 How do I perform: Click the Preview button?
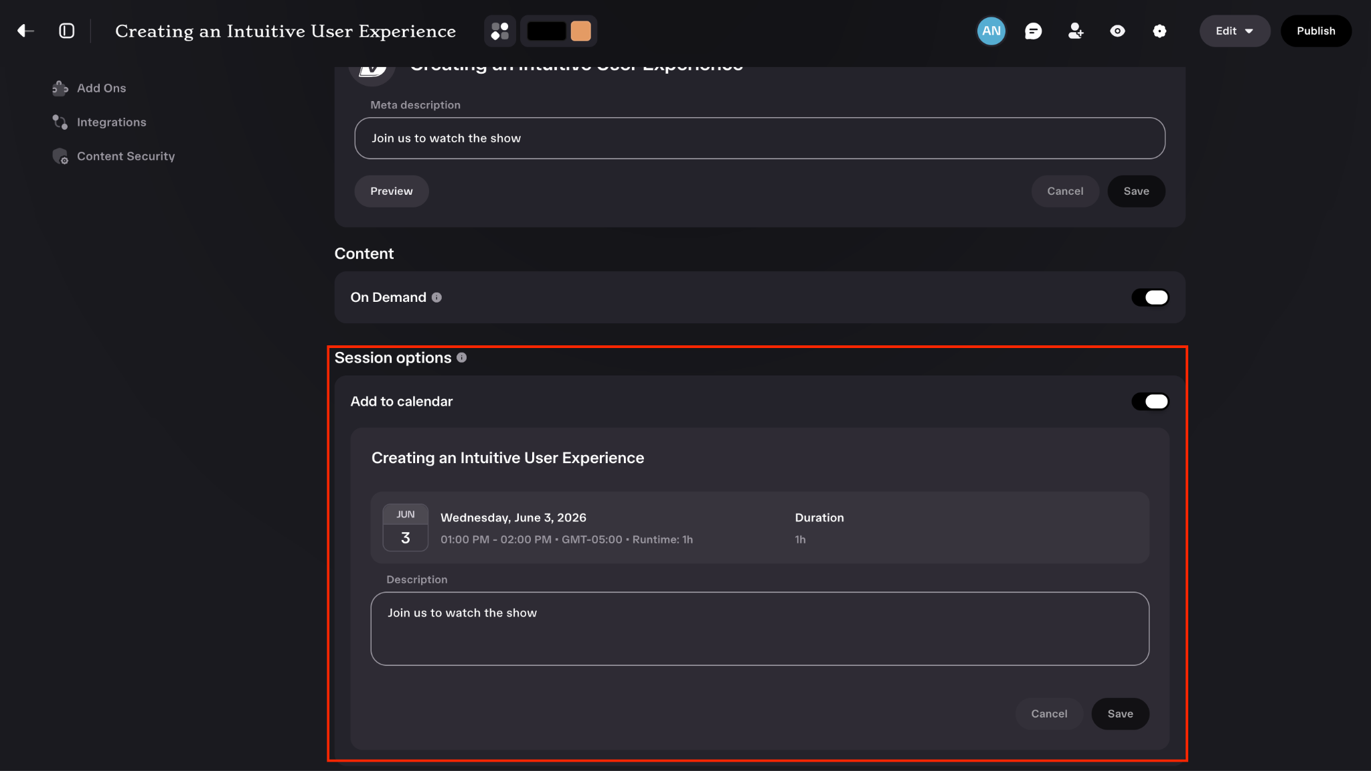pos(392,191)
